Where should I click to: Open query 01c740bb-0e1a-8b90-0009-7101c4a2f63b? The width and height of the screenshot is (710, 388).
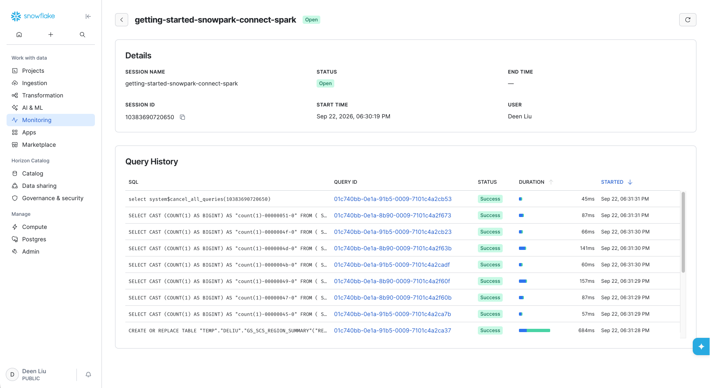(x=393, y=248)
